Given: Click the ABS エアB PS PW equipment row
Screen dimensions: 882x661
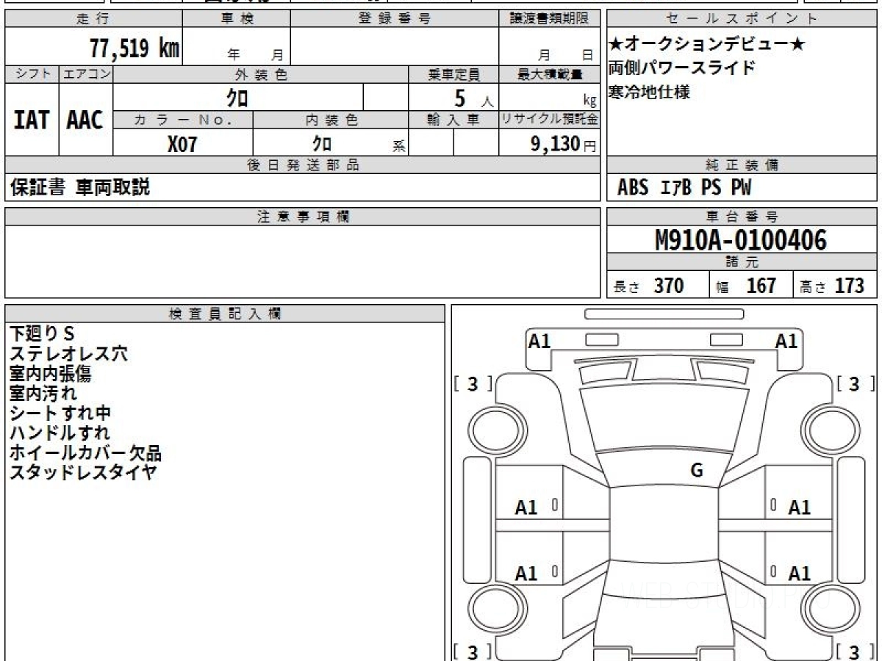Looking at the screenshot, I should 684,188.
